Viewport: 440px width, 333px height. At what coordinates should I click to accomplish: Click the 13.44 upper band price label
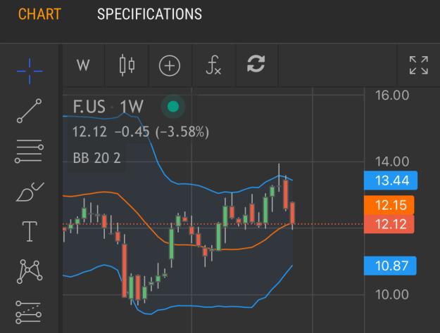(x=391, y=181)
